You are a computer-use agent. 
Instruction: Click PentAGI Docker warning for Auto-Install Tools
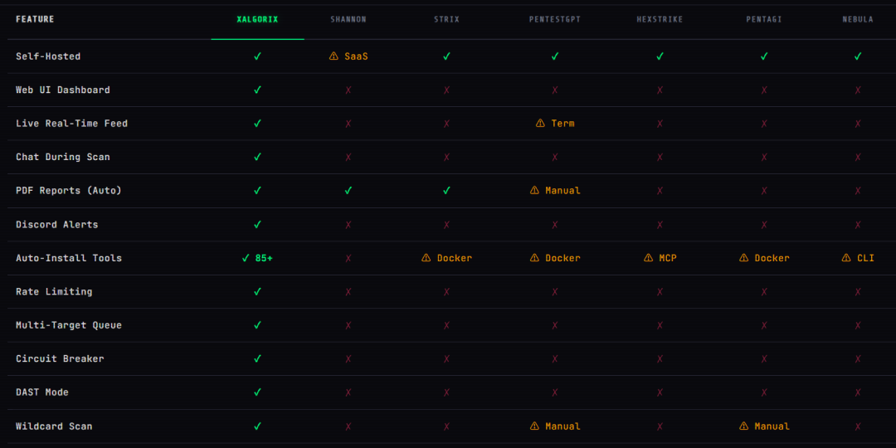pyautogui.click(x=764, y=258)
